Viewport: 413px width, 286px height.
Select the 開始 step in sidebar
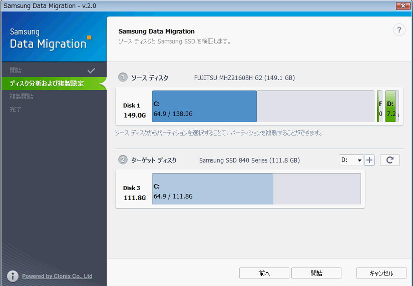[x=16, y=70]
